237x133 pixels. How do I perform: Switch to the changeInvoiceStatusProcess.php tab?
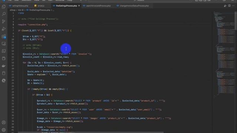(134, 6)
